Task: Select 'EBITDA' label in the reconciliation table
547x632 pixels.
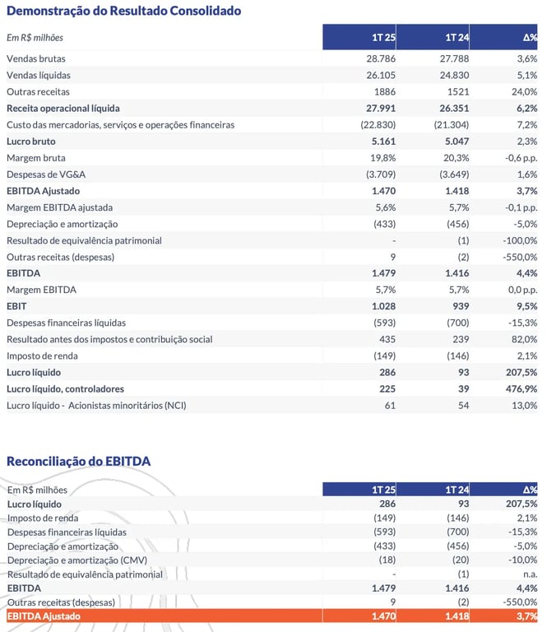Action: pos(24,588)
